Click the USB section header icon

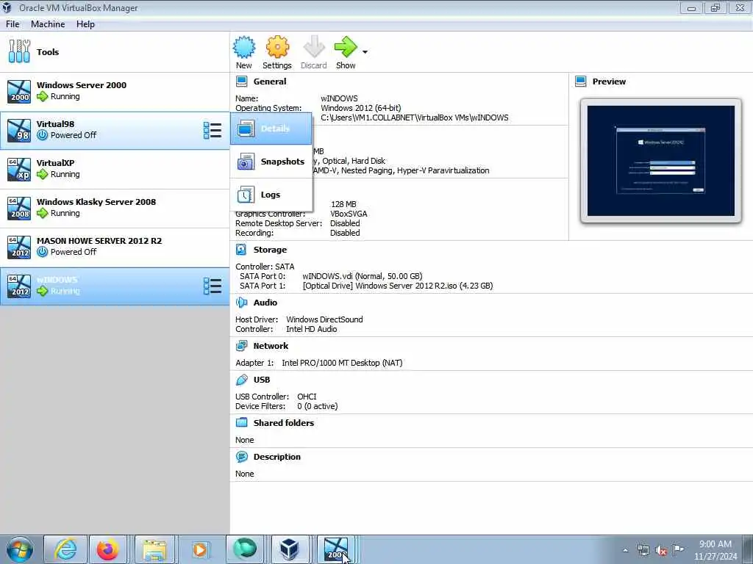click(x=241, y=380)
